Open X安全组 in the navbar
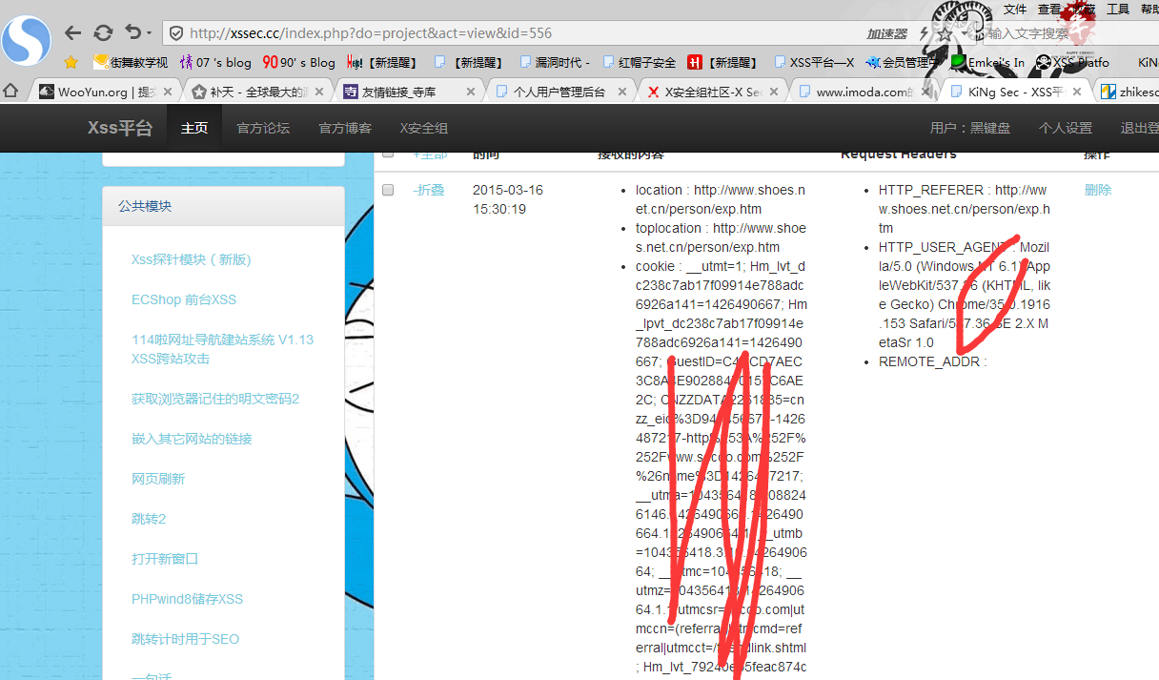The image size is (1159, 680). click(424, 128)
